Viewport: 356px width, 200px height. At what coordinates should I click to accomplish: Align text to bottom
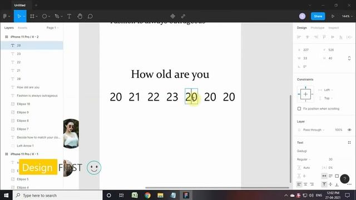point(337,184)
